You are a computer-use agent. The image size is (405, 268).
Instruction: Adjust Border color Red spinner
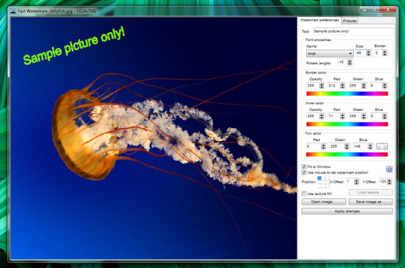click(343, 86)
